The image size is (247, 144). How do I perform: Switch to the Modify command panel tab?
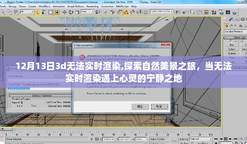pos(231,19)
